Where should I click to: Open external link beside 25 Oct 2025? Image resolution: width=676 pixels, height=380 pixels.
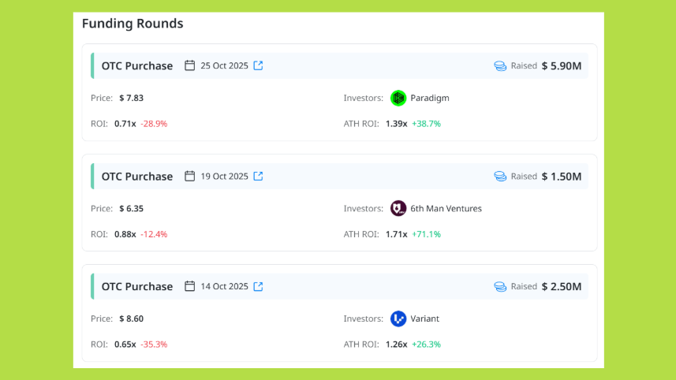coord(258,65)
